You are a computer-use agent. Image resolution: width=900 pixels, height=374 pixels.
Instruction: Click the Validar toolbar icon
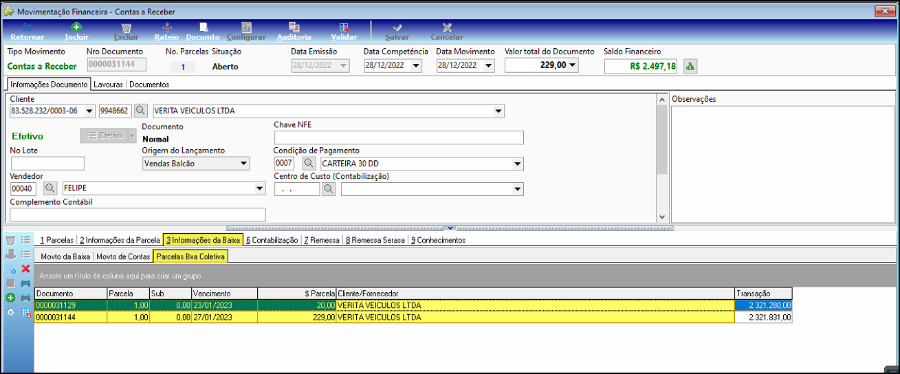[344, 27]
